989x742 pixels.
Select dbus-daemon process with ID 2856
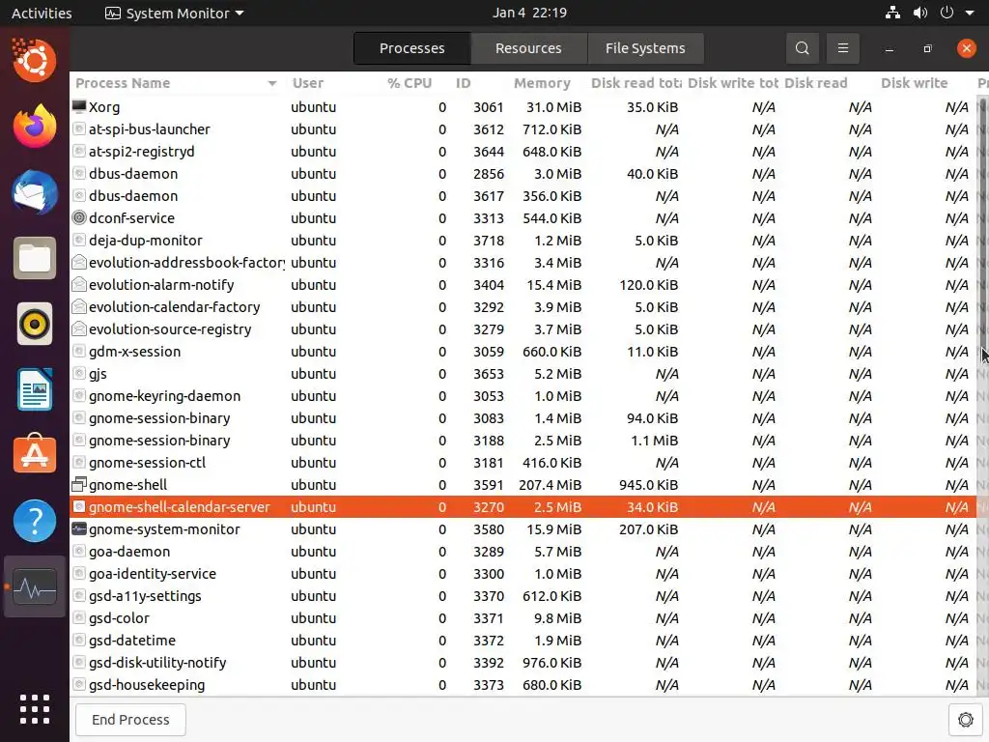pos(523,174)
